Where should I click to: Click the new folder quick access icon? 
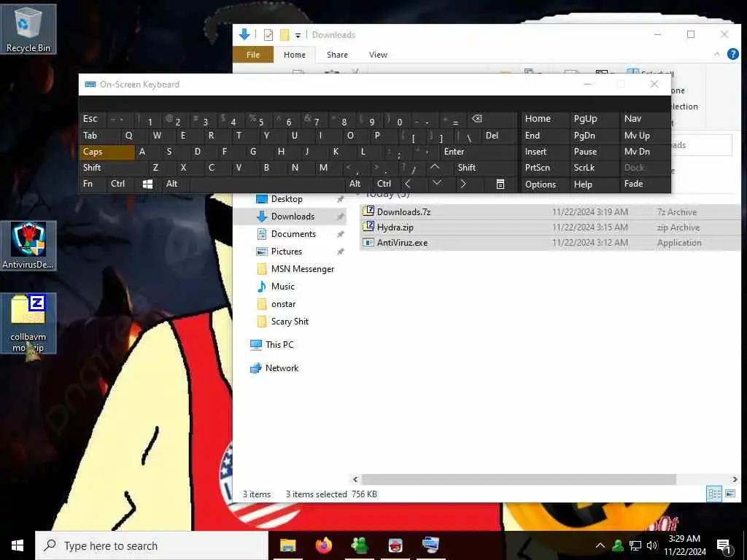(x=285, y=35)
